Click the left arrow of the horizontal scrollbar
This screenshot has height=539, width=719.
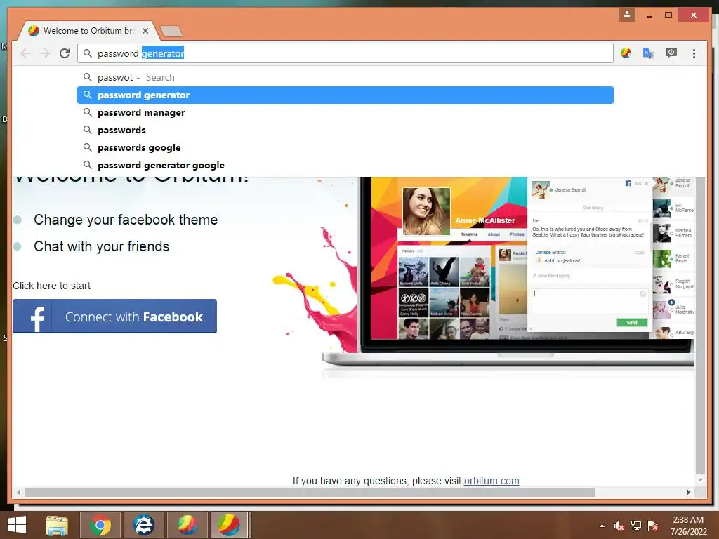point(18,492)
